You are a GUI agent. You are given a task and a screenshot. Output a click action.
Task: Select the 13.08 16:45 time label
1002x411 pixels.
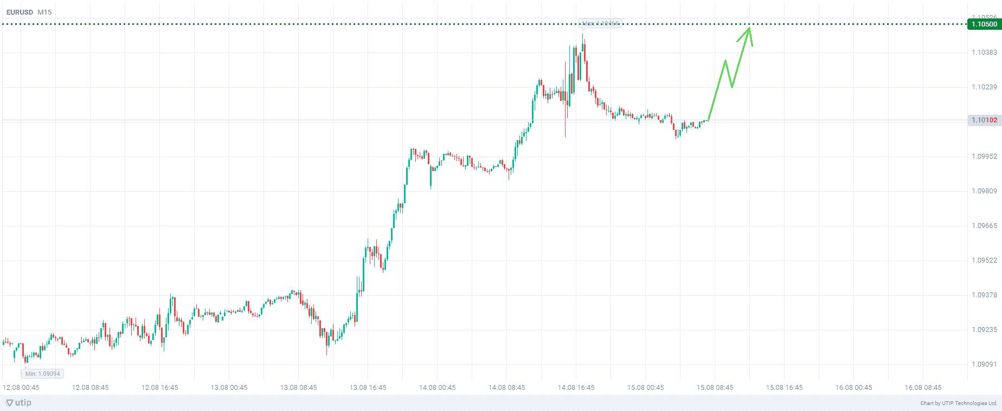(368, 388)
